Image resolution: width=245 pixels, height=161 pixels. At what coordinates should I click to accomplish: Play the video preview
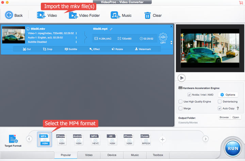[181, 78]
